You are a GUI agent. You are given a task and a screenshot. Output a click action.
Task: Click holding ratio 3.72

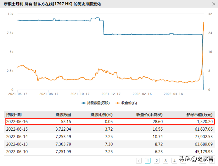[x=109, y=129]
